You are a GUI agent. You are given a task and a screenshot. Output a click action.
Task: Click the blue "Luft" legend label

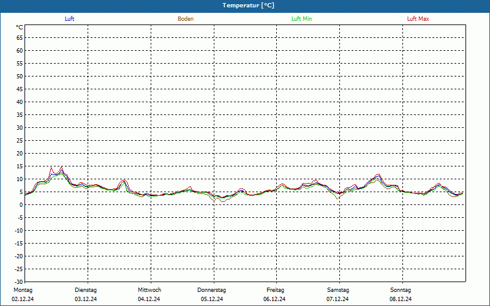(69, 19)
